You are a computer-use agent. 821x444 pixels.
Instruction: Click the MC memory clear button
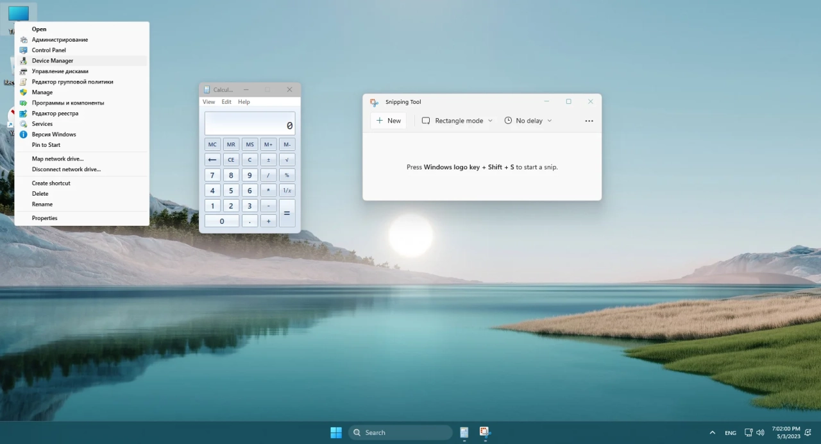pos(212,144)
